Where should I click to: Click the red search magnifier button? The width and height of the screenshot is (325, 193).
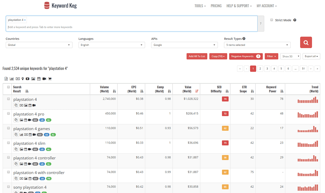tap(306, 42)
